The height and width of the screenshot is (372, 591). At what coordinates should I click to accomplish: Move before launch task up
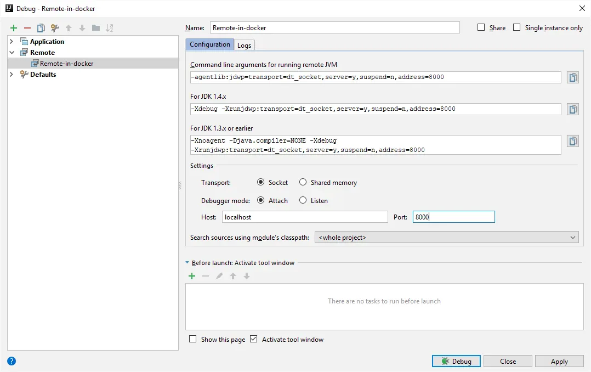click(x=233, y=276)
